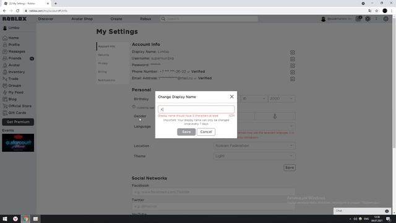Open the Robux icon in top navbar

368,19
